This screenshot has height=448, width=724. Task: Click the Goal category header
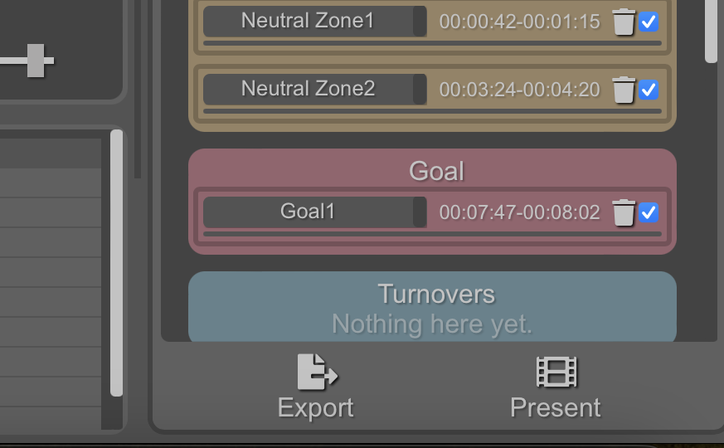[x=436, y=172]
